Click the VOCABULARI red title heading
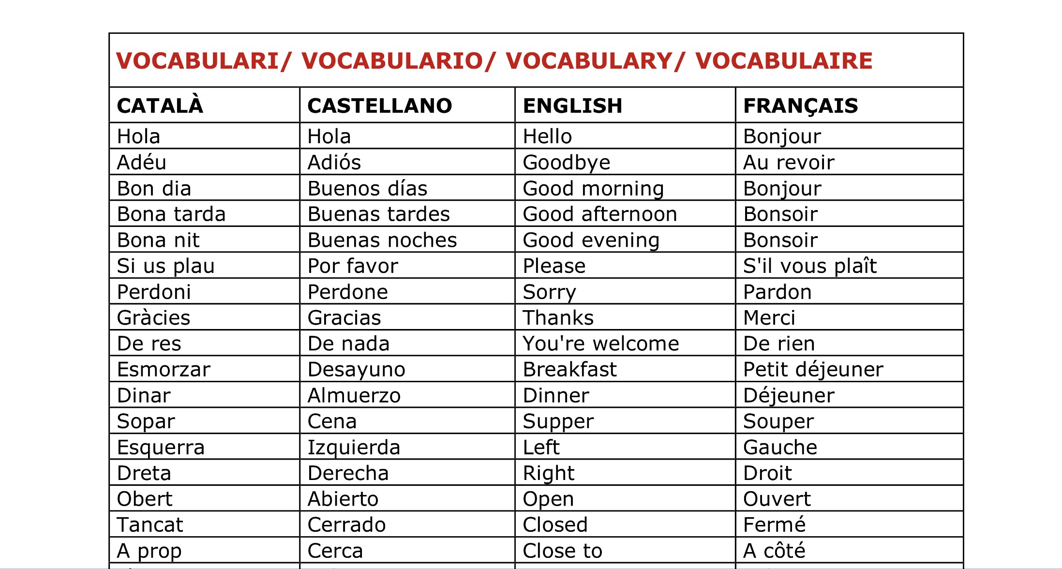Viewport: 1062px width, 569px height. click(x=494, y=61)
